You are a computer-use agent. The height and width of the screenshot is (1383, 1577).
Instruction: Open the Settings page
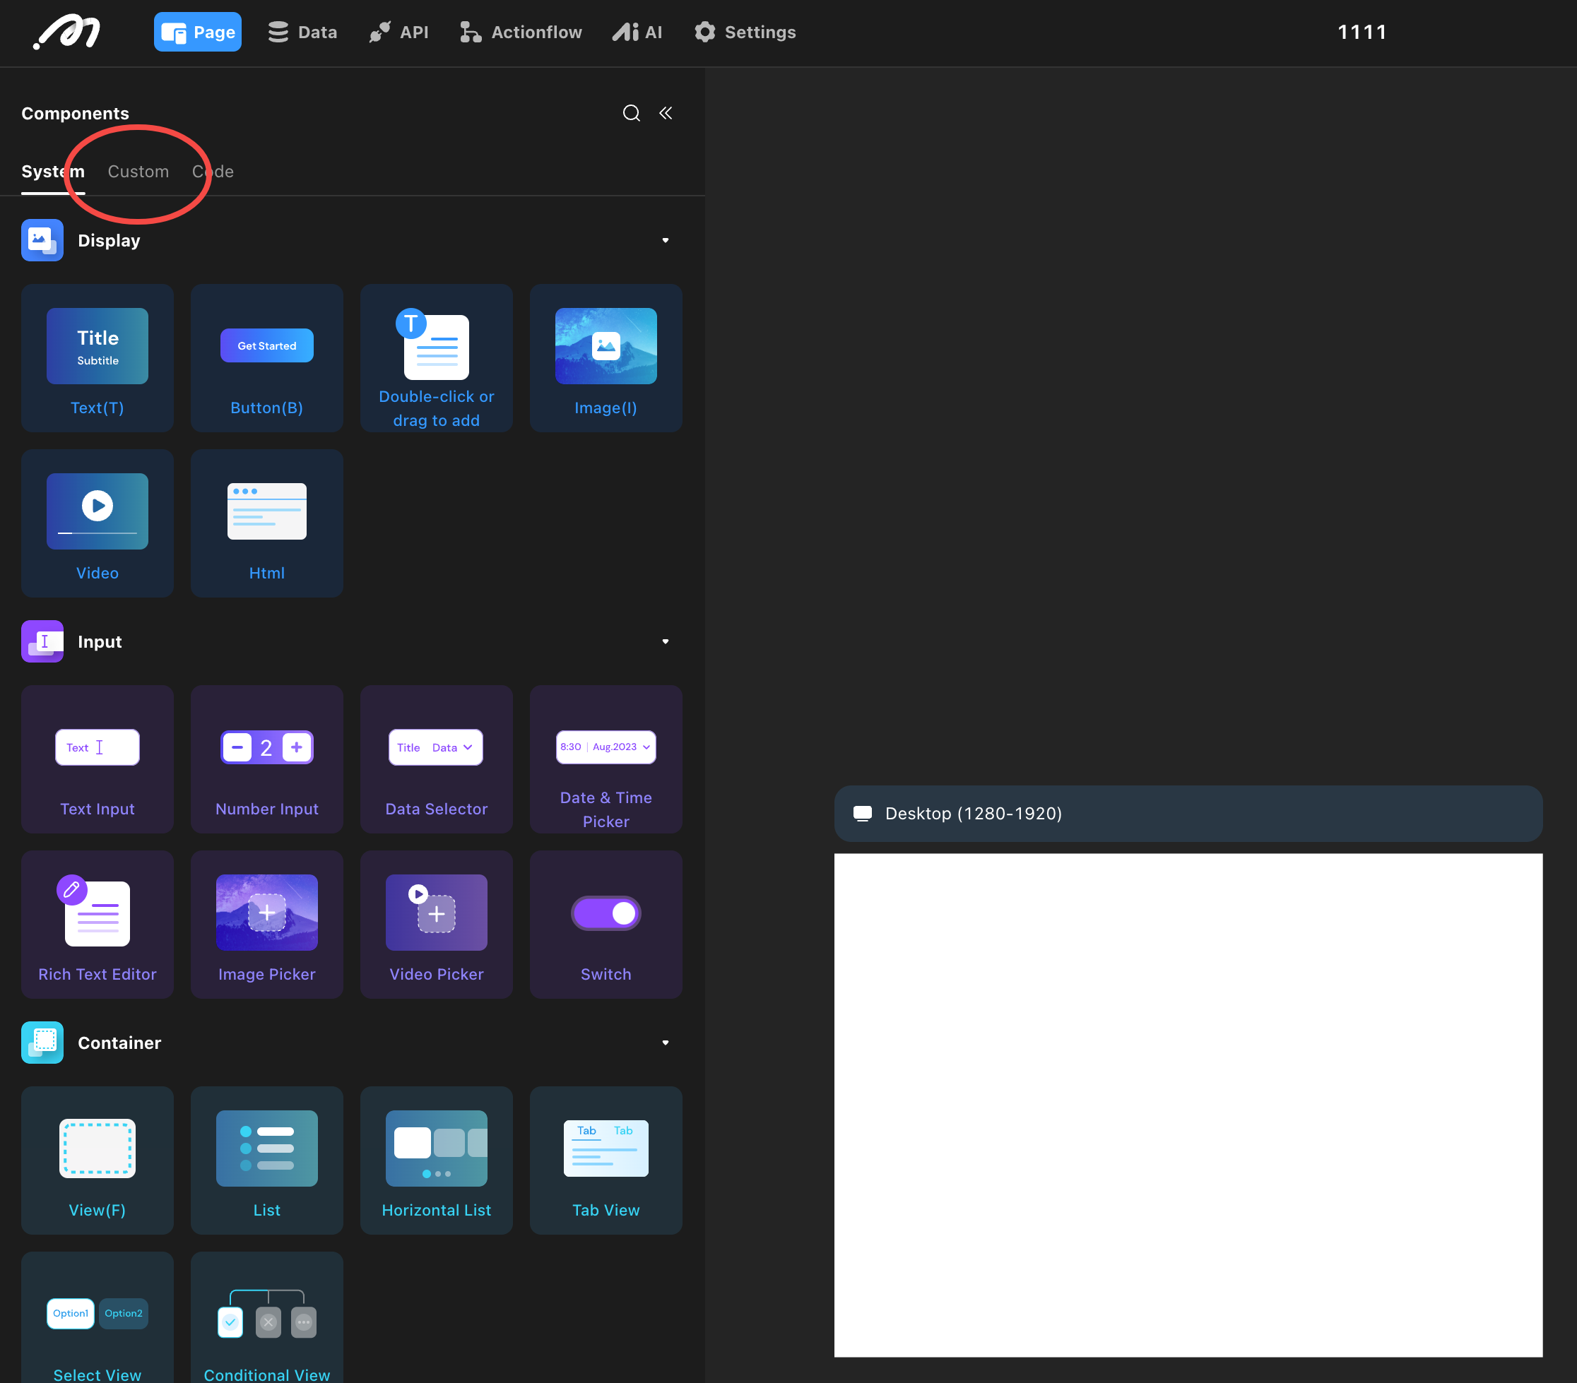pyautogui.click(x=745, y=32)
